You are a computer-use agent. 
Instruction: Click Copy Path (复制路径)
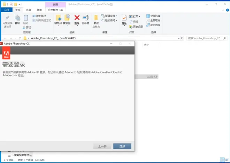pyautogui.click(x=39, y=16)
